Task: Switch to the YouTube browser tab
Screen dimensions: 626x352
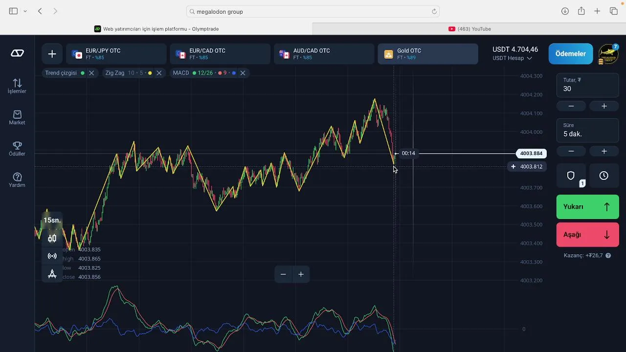Action: pyautogui.click(x=469, y=29)
